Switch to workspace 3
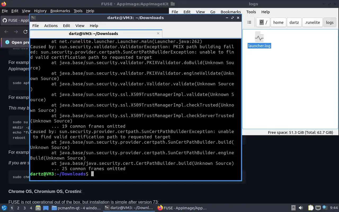This screenshot has height=212, width=339. (x=25, y=208)
